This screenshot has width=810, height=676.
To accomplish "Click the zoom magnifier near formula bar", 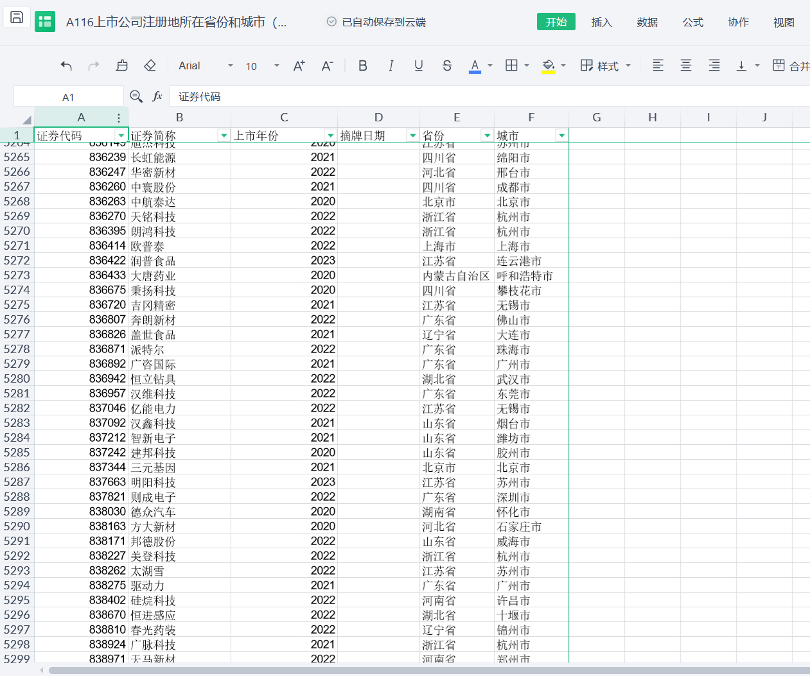I will coord(136,96).
